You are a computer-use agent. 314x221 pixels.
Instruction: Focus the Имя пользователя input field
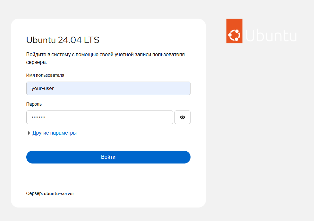point(108,88)
